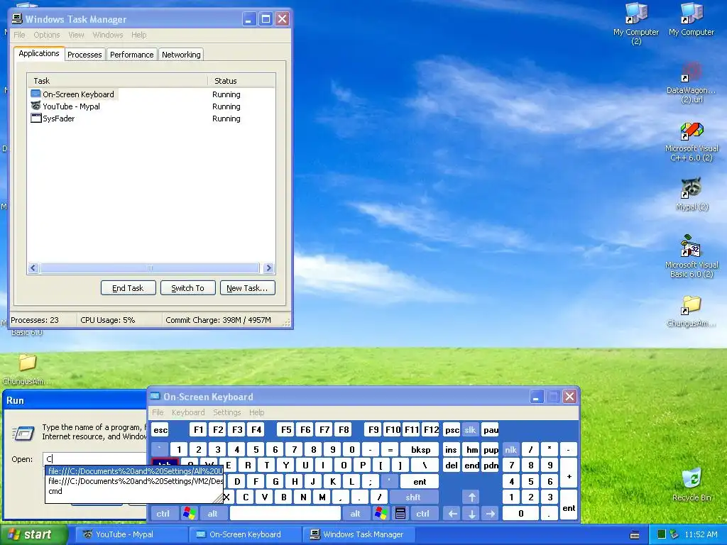Select YouTube - Mypal task in list
The width and height of the screenshot is (727, 545).
click(x=65, y=106)
